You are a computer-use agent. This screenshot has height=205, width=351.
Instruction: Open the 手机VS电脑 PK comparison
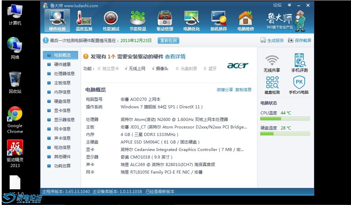299,85
